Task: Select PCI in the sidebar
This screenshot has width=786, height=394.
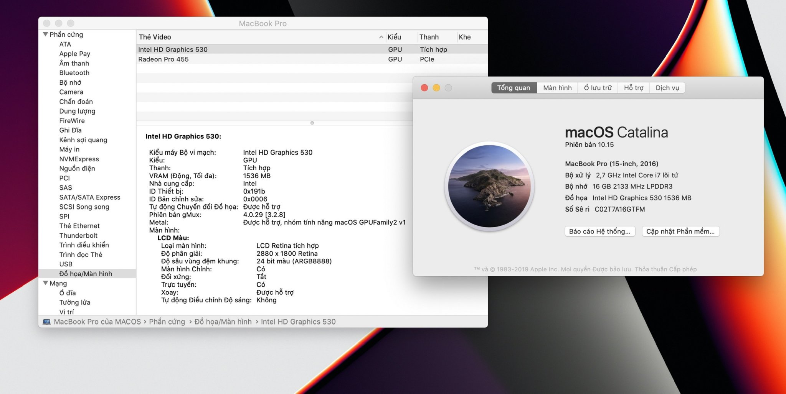Action: coord(64,178)
